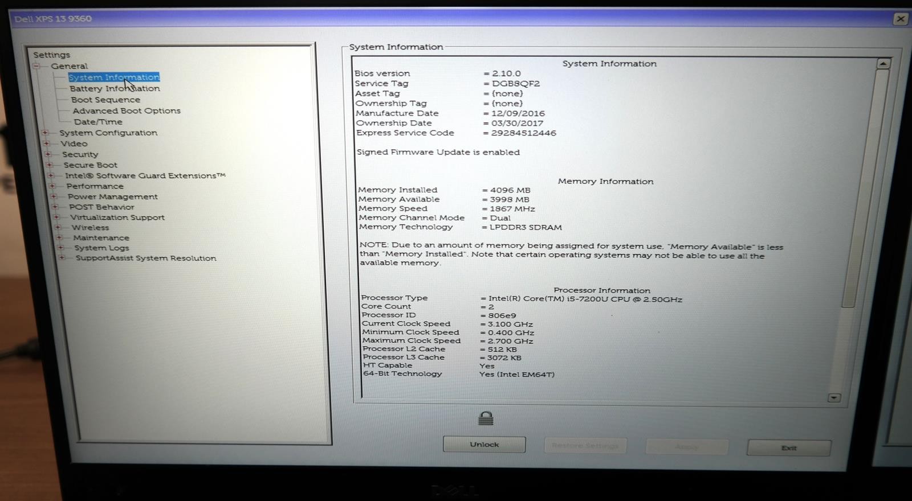The image size is (912, 501).
Task: Click the padlock icon above Unlock
Action: (x=486, y=419)
